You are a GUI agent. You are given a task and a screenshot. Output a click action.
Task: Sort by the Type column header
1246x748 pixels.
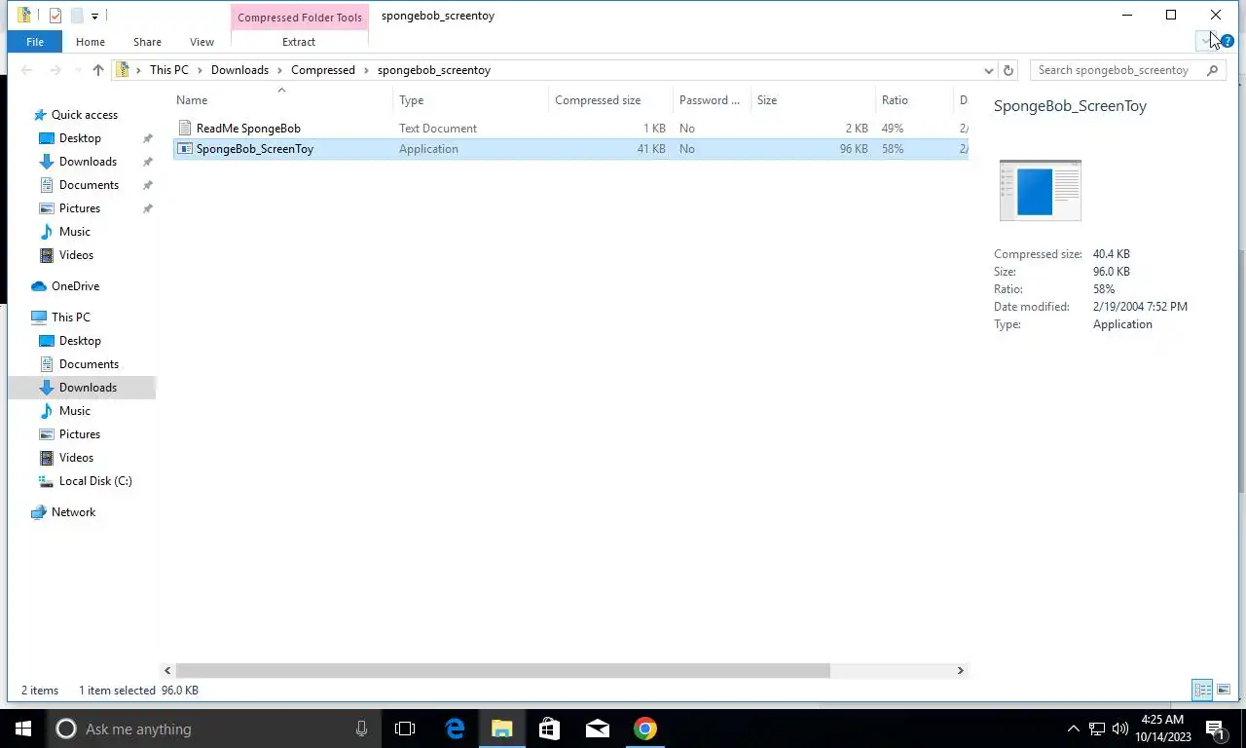tap(471, 100)
